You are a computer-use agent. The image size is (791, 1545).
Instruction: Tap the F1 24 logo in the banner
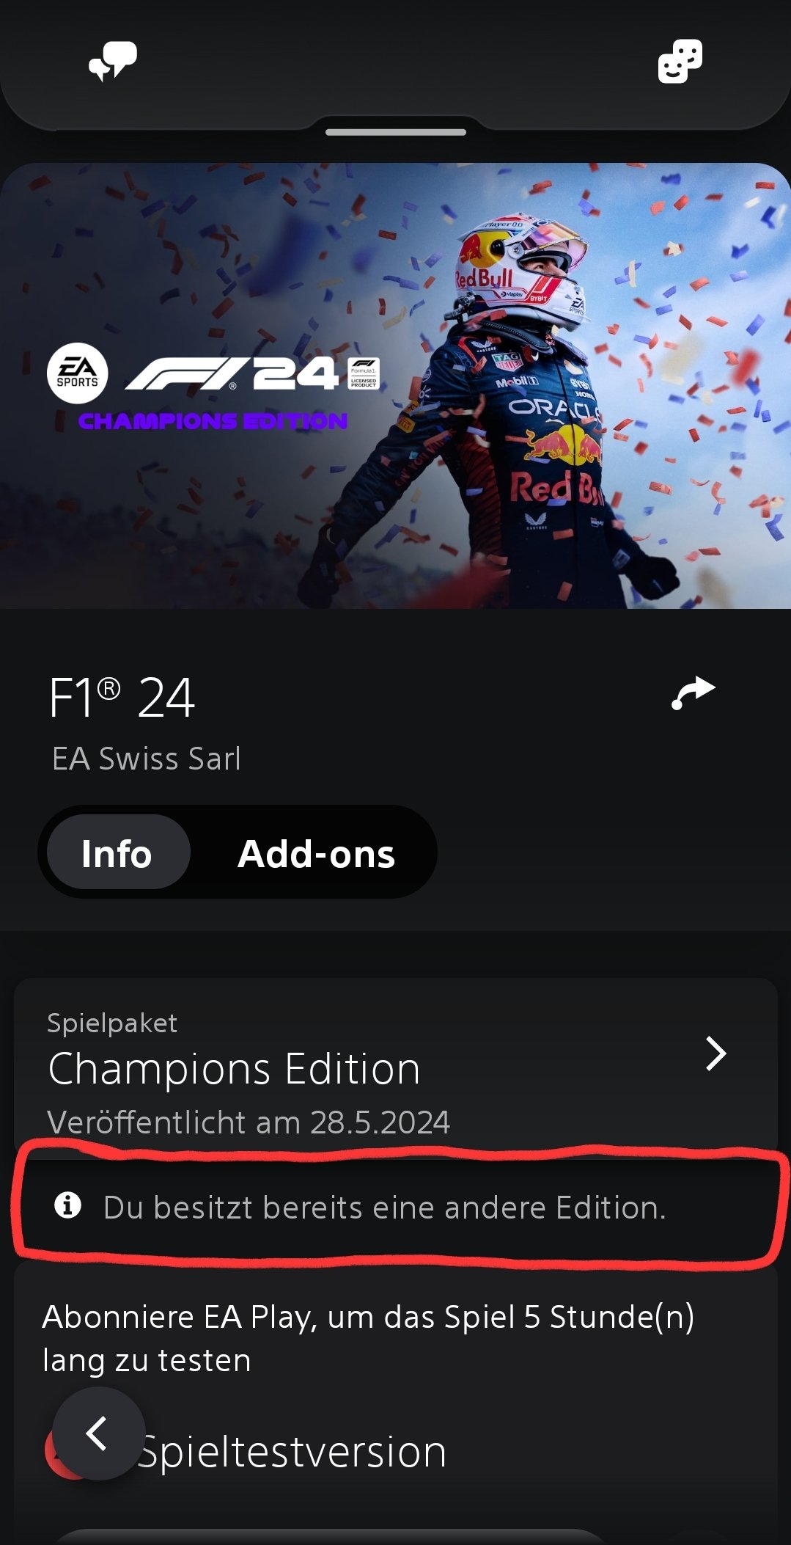[x=252, y=373]
